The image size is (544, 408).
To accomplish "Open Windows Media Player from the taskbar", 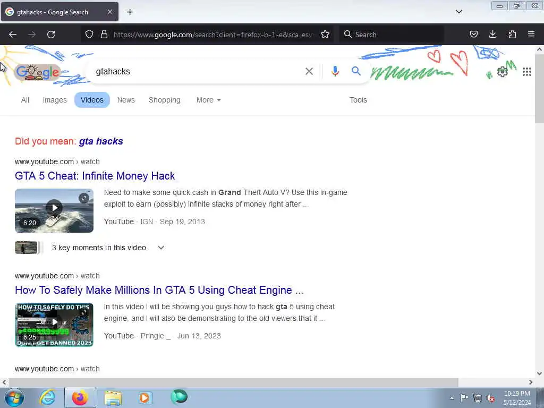I will (144, 397).
